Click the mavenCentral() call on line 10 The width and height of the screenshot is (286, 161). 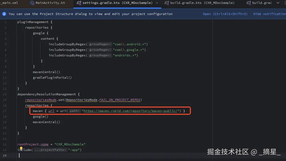pos(46,72)
